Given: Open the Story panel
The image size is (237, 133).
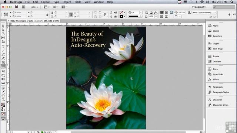Looking at the screenshot, I should point(213,69).
